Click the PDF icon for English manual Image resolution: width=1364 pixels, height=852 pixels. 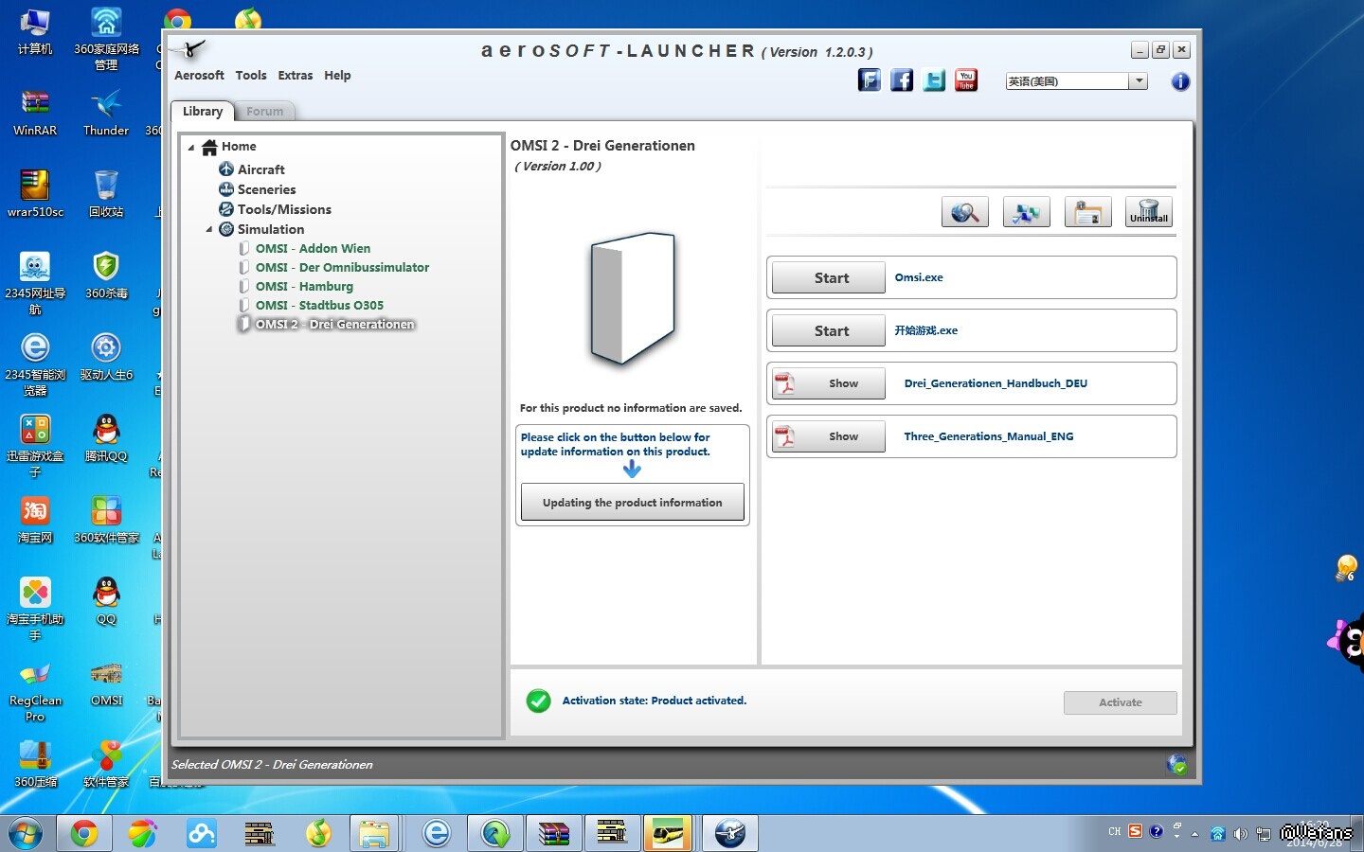(784, 436)
